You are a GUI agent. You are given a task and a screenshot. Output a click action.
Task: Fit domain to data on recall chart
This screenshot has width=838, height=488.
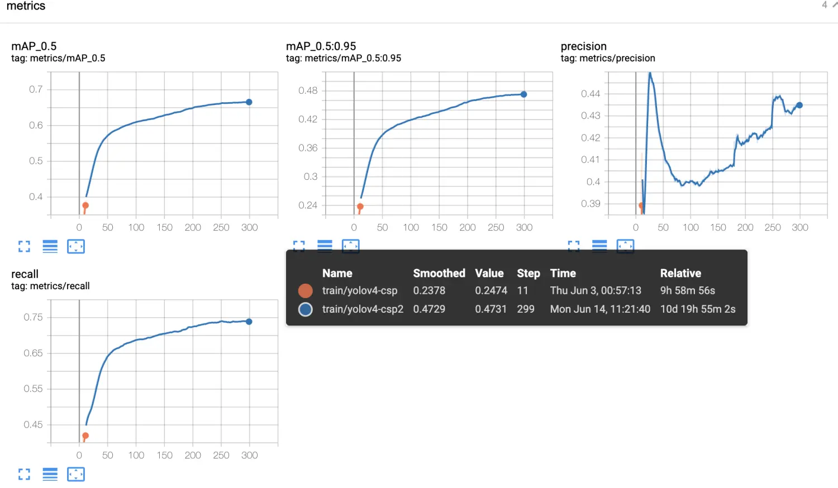point(76,474)
